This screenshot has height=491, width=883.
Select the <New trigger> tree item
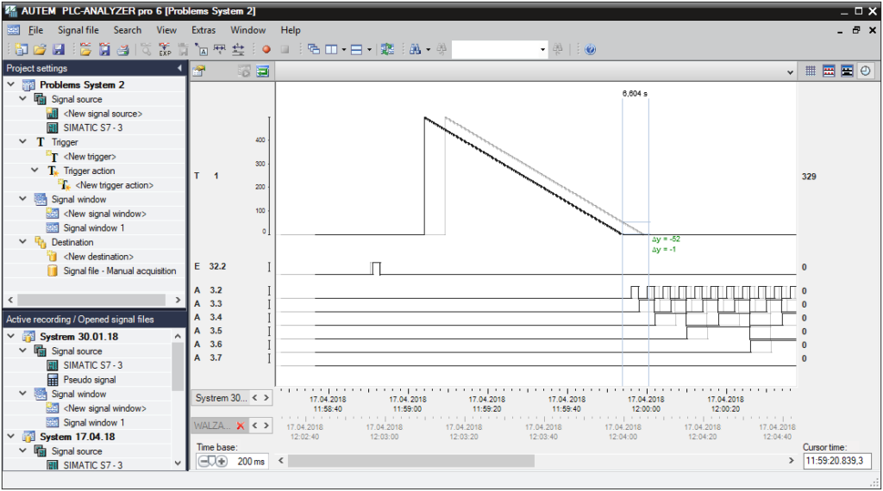90,157
